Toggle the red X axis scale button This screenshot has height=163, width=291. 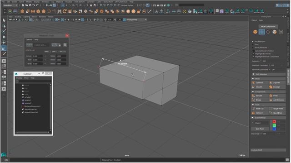pos(274,122)
